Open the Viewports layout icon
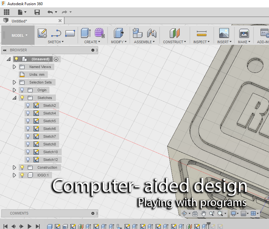The width and height of the screenshot is (269, 229). pyautogui.click(x=253, y=214)
